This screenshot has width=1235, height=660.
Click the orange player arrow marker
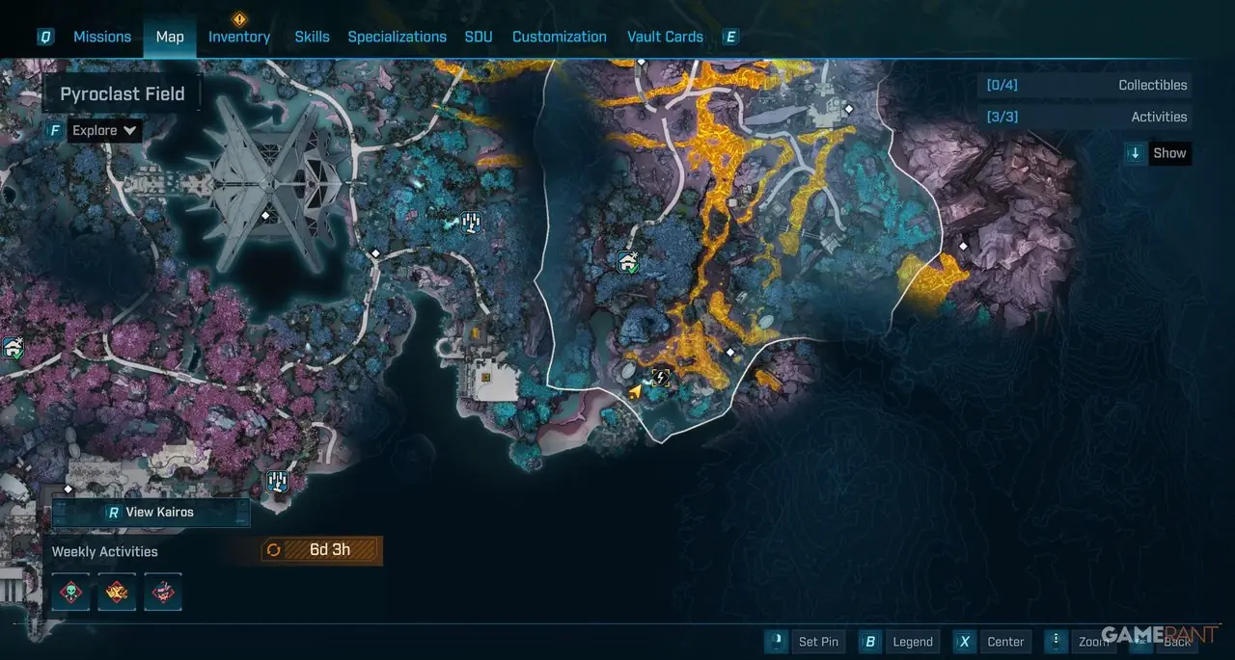pos(635,390)
